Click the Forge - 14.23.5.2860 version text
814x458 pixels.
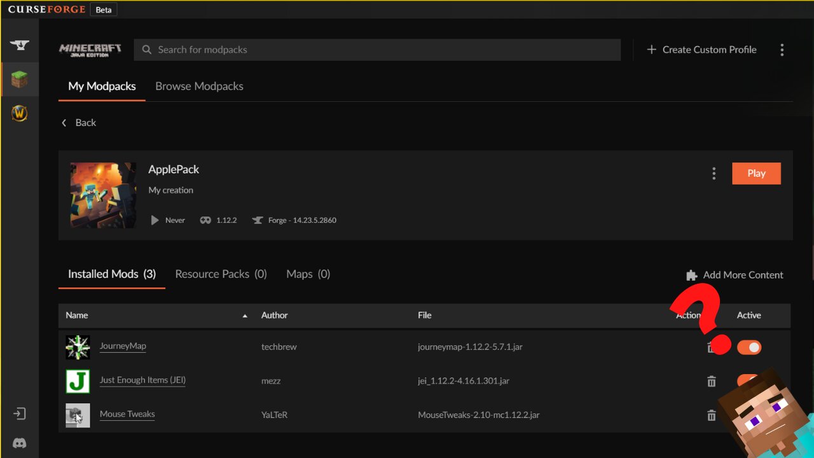tap(302, 220)
